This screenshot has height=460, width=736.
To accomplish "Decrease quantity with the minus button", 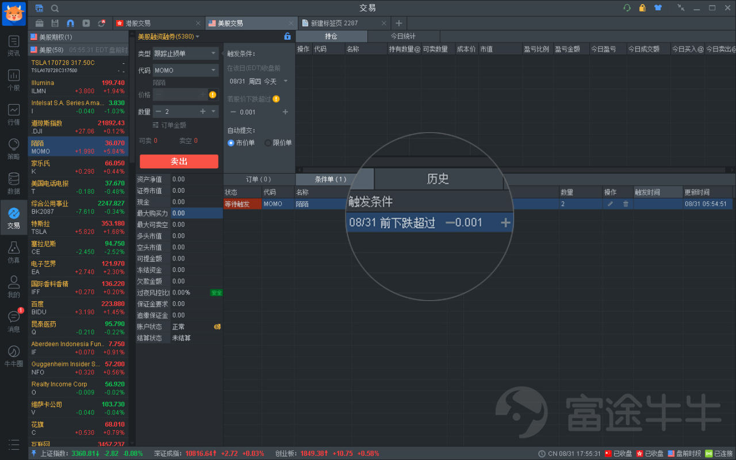I will point(159,112).
